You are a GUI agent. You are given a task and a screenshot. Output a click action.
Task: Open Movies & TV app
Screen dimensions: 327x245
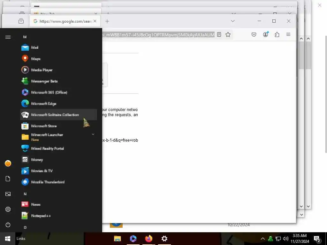pos(58,171)
